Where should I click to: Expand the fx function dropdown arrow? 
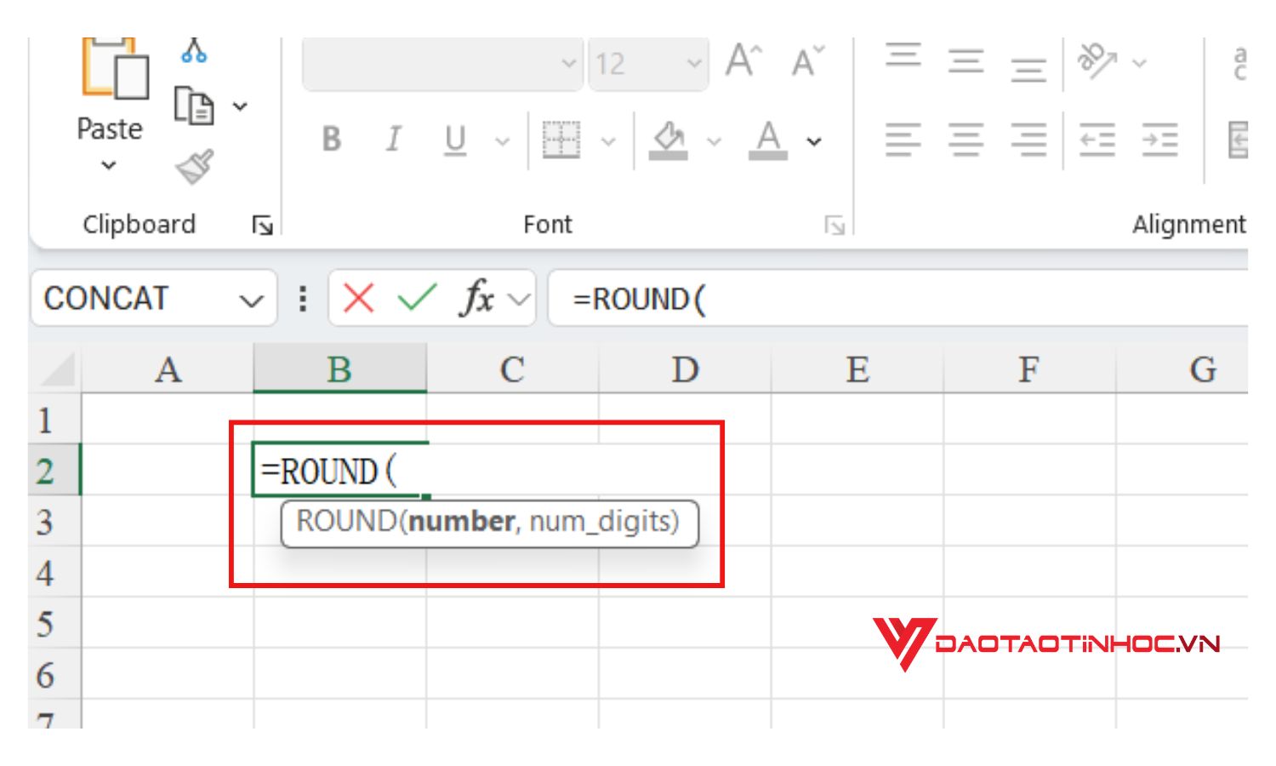point(519,300)
